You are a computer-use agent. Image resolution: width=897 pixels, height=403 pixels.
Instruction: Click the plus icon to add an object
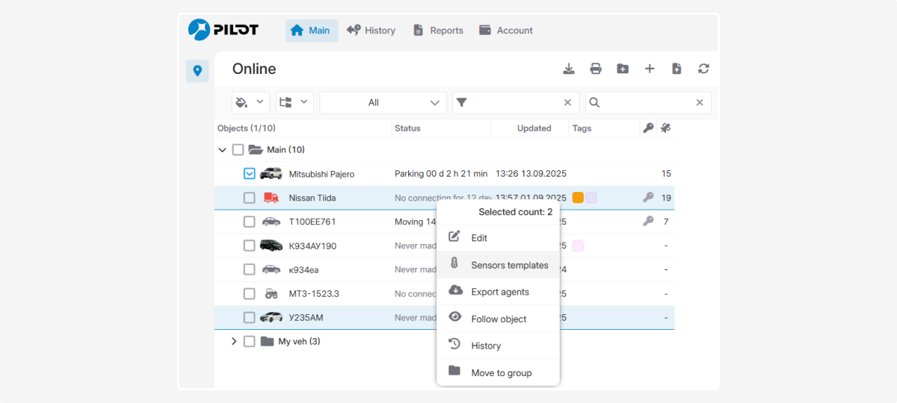click(650, 69)
